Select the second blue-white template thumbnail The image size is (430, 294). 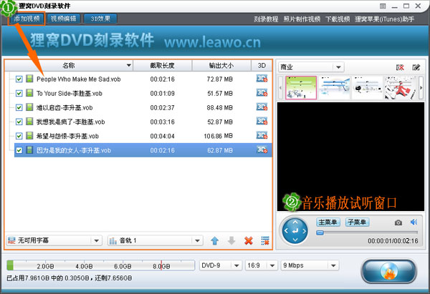tap(334, 87)
